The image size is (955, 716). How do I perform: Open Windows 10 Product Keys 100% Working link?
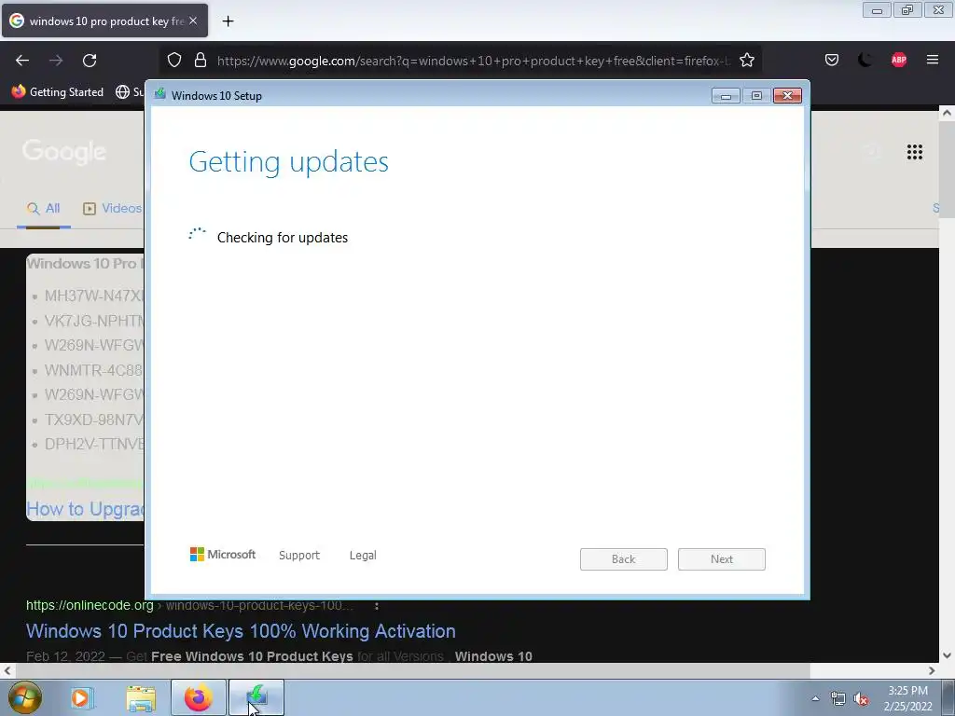[241, 631]
